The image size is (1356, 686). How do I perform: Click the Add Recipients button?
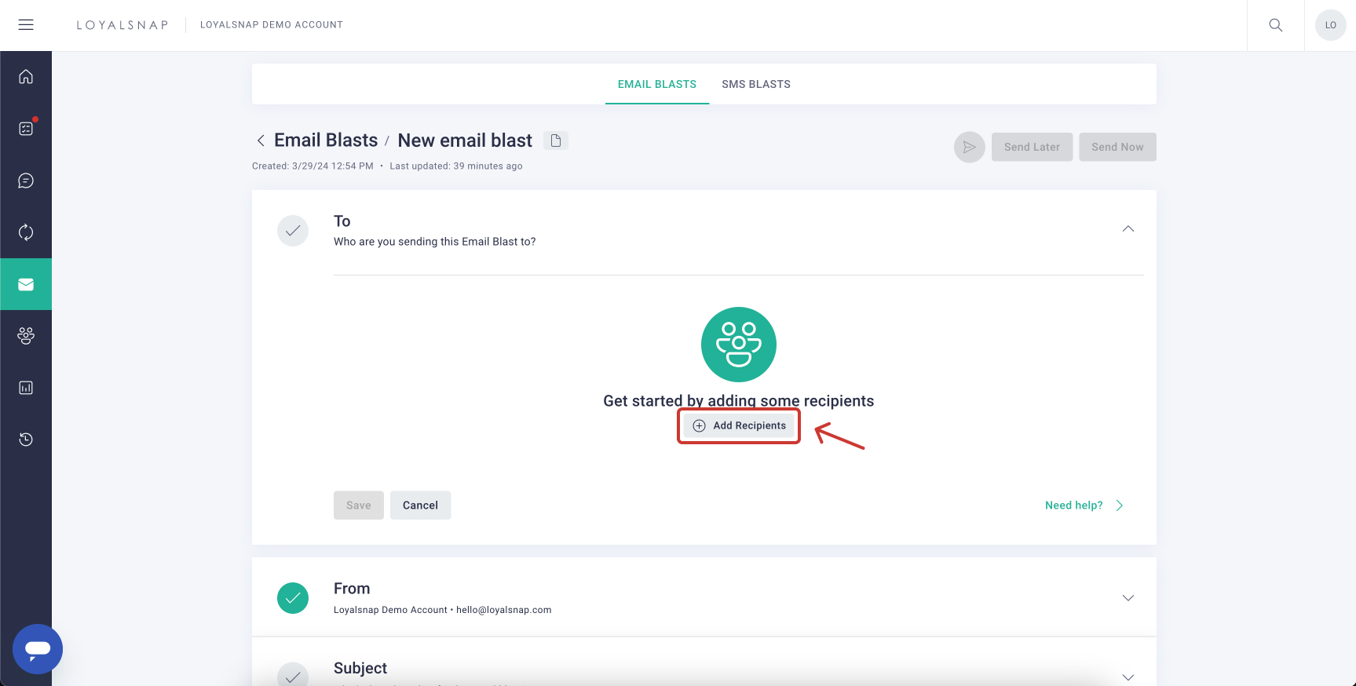point(738,425)
